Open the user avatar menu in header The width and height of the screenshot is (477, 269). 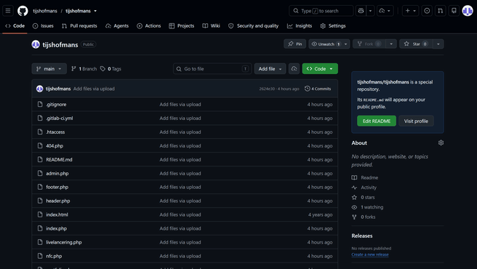[468, 11]
